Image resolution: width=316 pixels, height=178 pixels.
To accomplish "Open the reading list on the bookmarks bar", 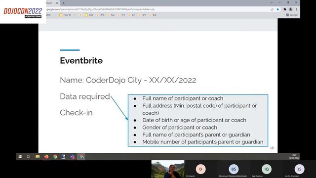I will (292, 15).
